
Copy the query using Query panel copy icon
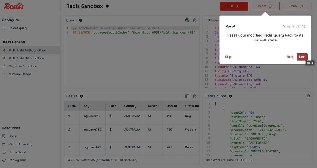[195, 20]
